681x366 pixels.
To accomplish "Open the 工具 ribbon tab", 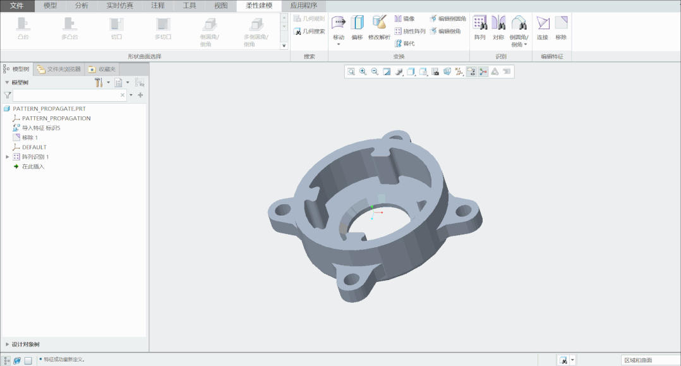I will 189,6.
